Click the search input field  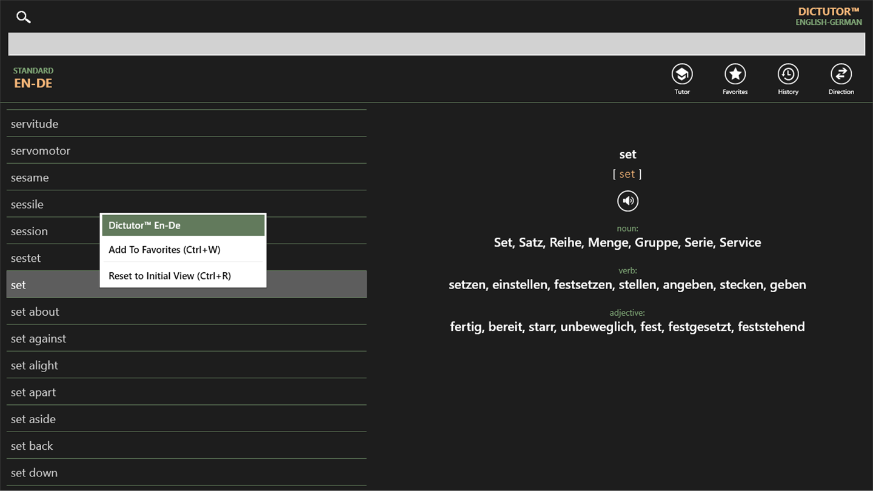click(x=436, y=44)
